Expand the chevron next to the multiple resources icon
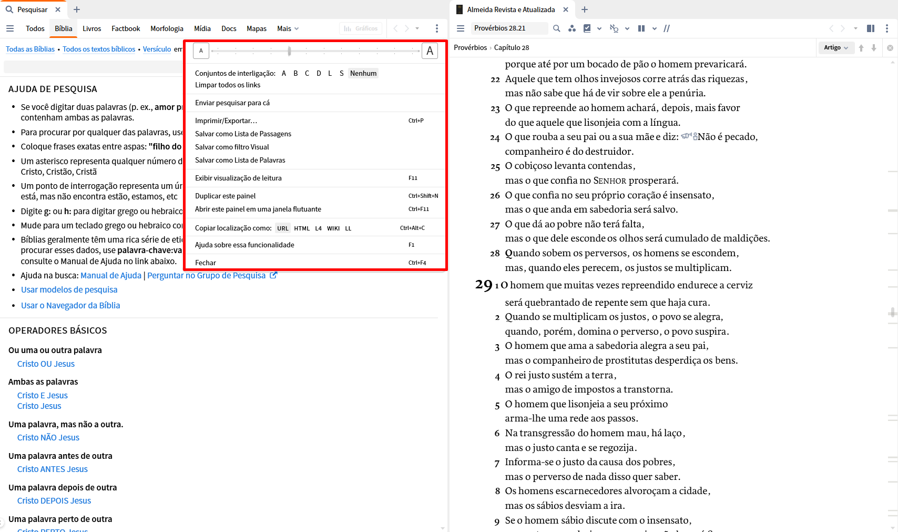This screenshot has width=898, height=532. tap(655, 28)
